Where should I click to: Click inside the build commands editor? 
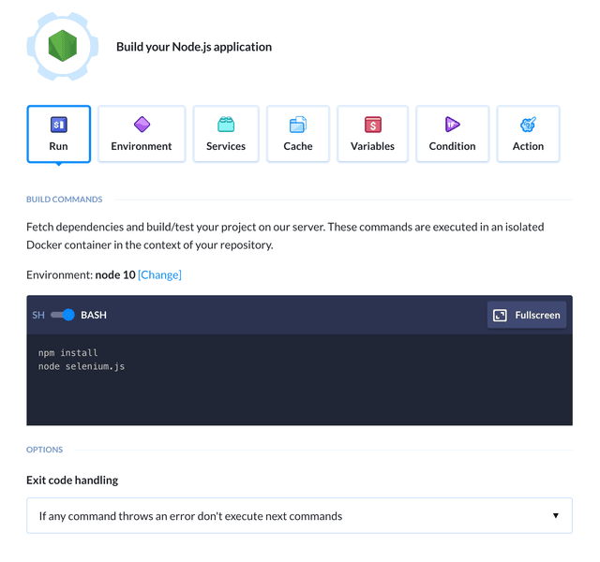(299, 379)
